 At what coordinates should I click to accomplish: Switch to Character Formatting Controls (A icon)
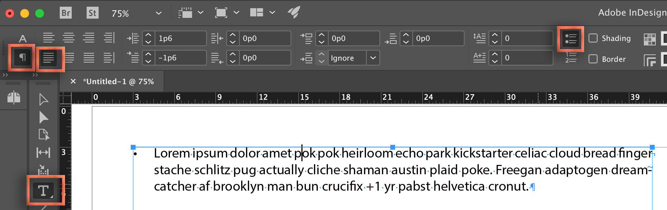[x=22, y=38]
